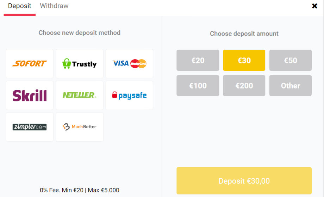Choose the Neteller payment logo

pos(80,95)
